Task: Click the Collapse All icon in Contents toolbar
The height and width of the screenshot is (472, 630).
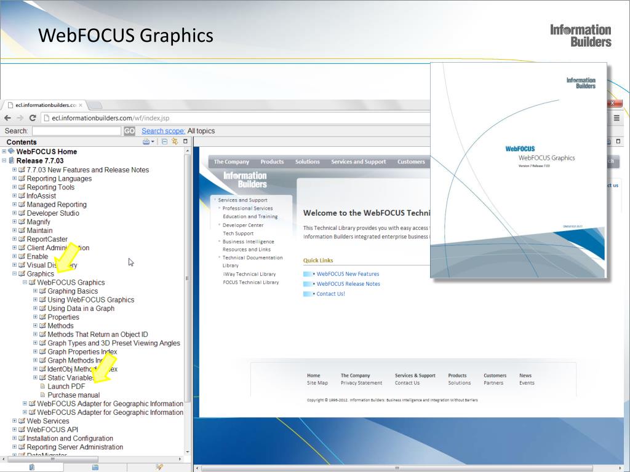Action: (164, 141)
